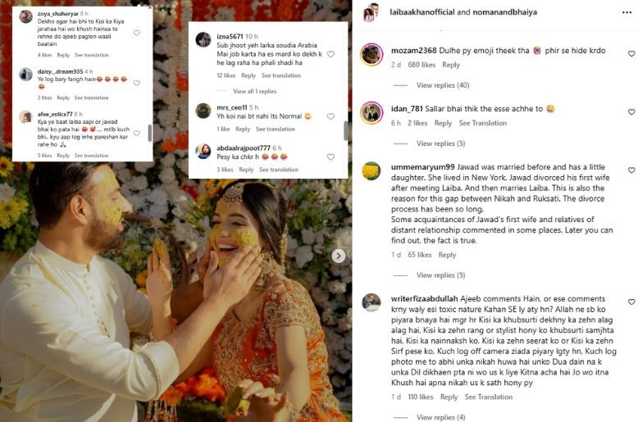Expand View replies (40) under mozam2368
Screen dimensions: 638x422
coord(442,85)
